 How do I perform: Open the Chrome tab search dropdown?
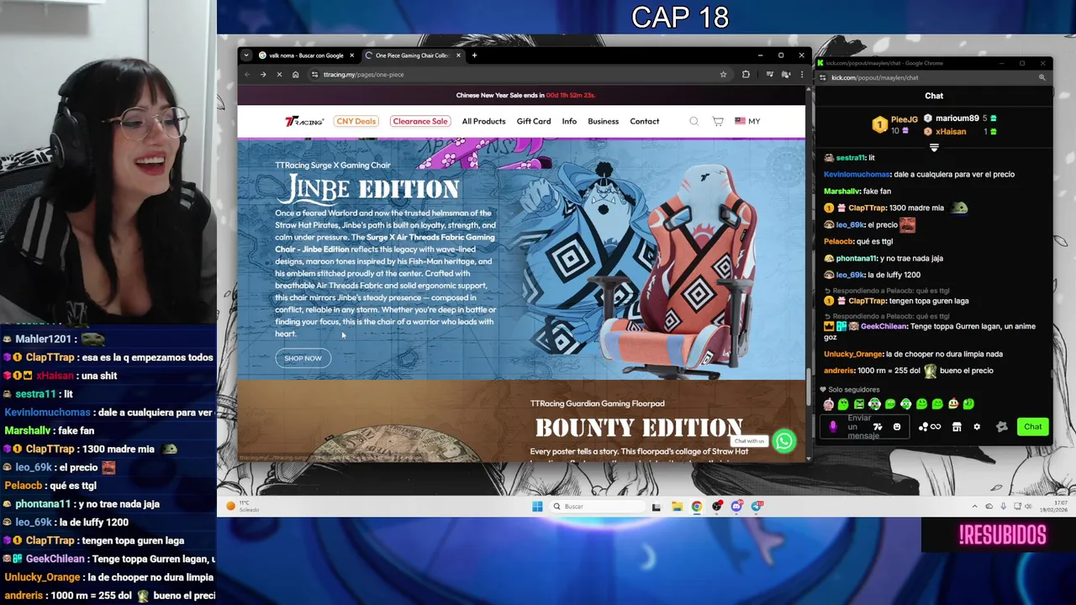pyautogui.click(x=245, y=55)
